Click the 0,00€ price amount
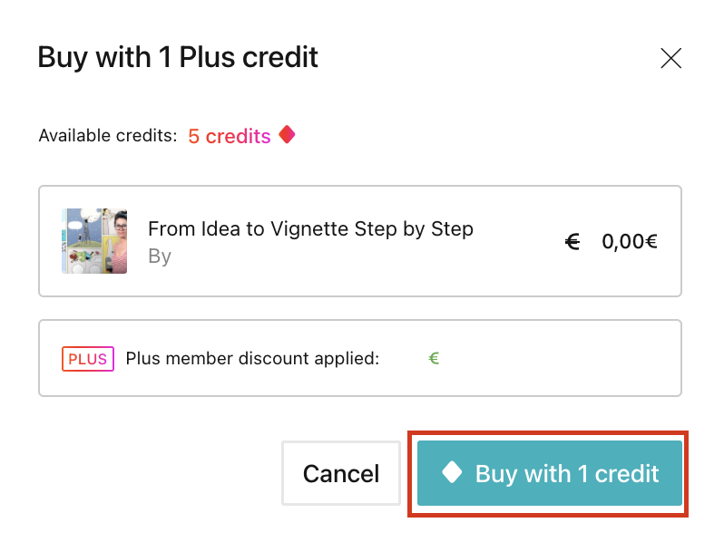724x542 pixels. [630, 242]
